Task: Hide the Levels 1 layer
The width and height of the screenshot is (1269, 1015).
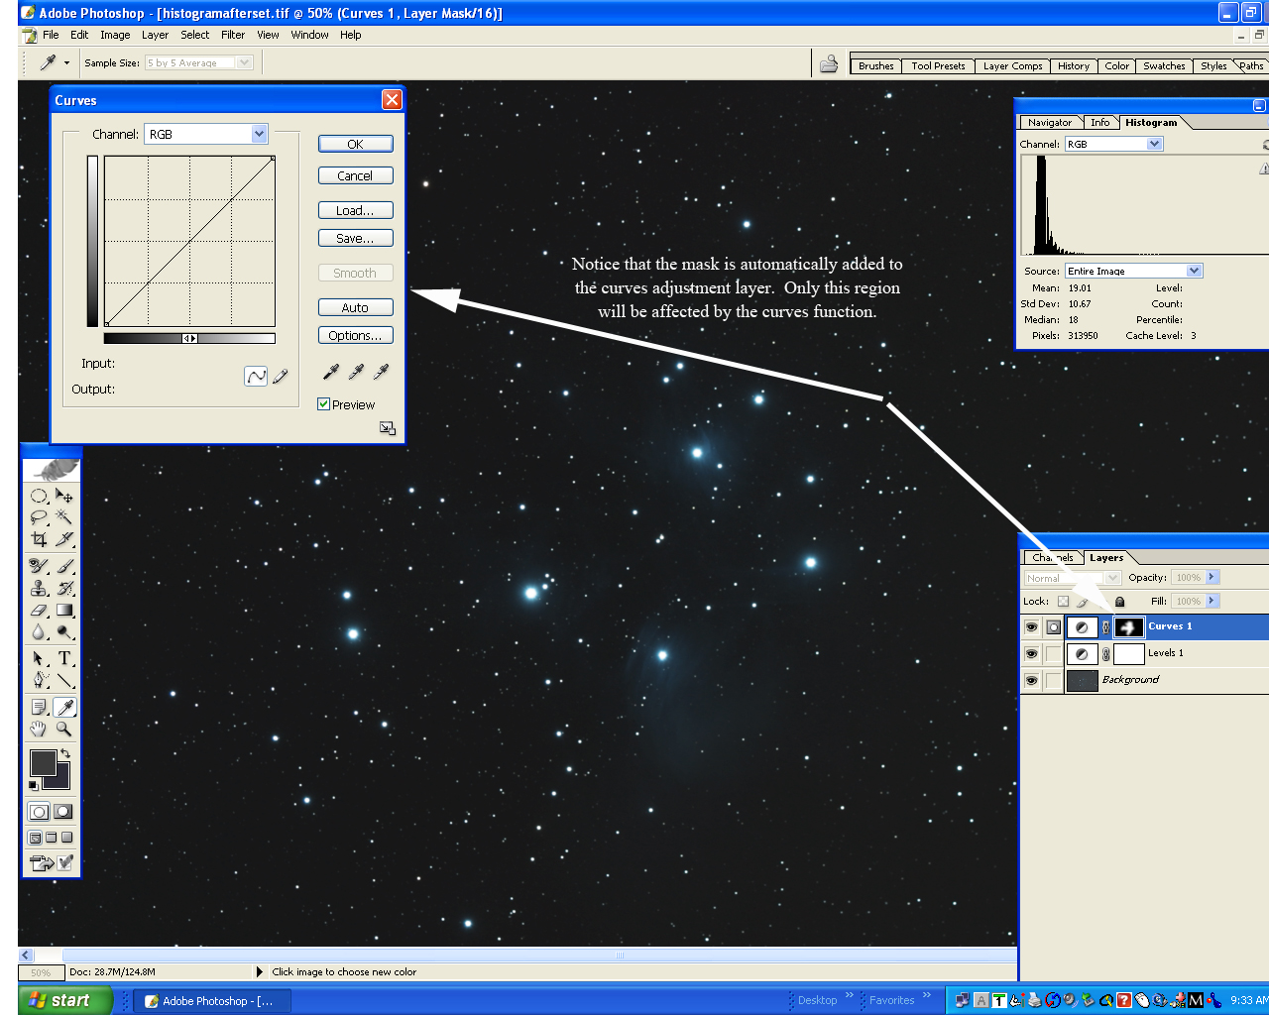Action: 1031,654
